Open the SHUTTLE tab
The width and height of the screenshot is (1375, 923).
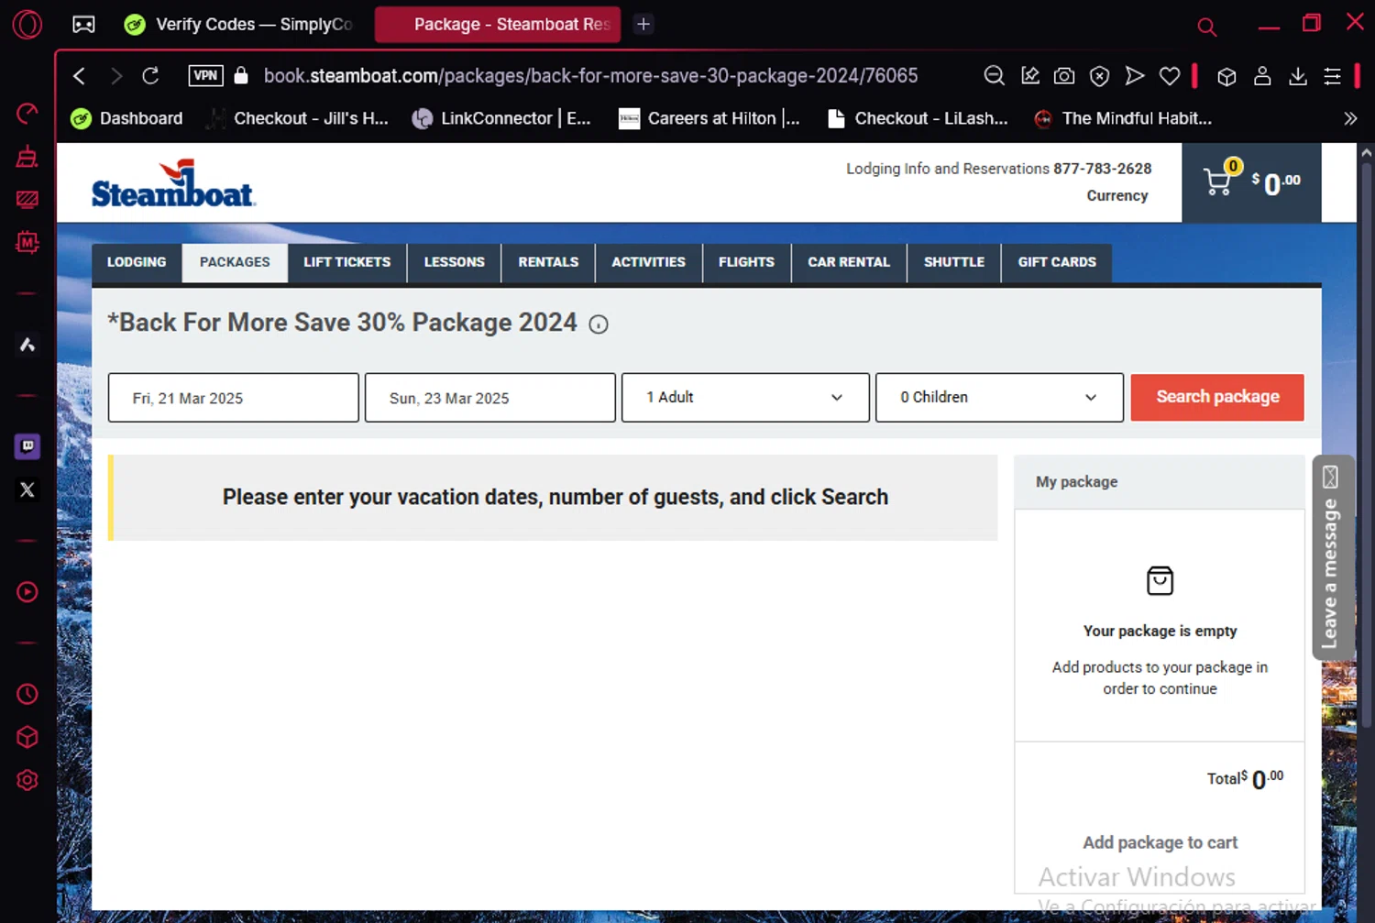pyautogui.click(x=954, y=262)
